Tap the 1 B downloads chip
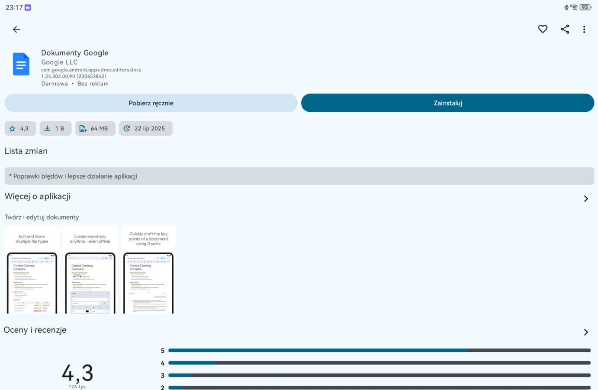Viewport: 598px width, 390px height. pyautogui.click(x=55, y=128)
